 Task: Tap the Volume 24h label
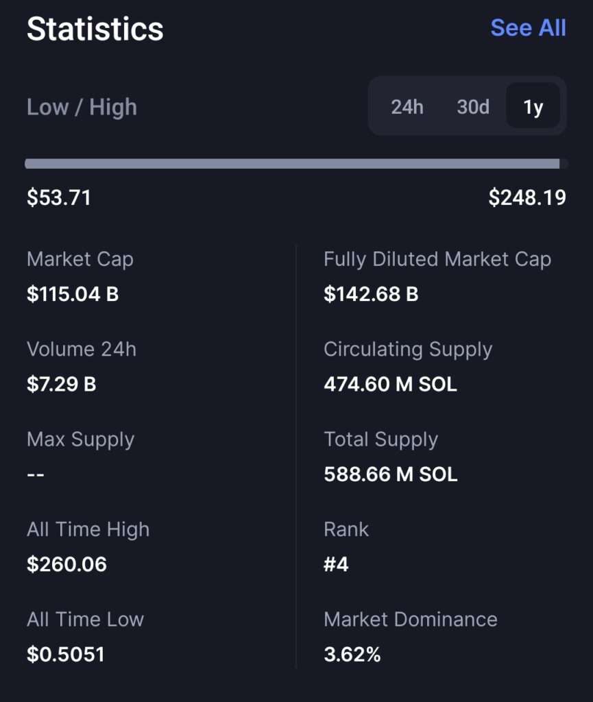point(82,349)
